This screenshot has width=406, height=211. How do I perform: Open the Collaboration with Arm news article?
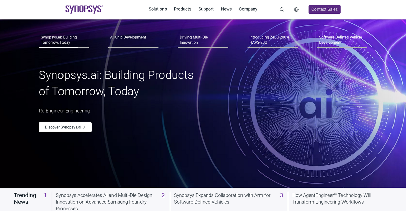click(x=222, y=199)
